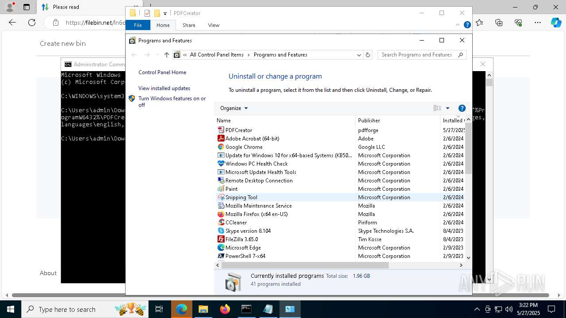The width and height of the screenshot is (566, 318).
Task: Open Firefox from the taskbar
Action: [225, 309]
